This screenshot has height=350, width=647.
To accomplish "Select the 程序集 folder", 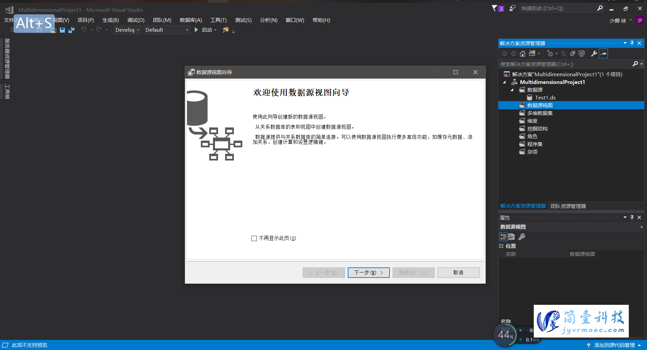I will pos(535,144).
